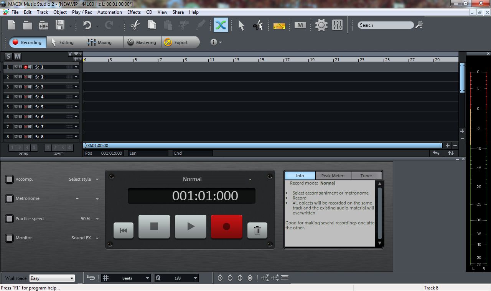Open the Metronome options dropdown

[x=87, y=199]
